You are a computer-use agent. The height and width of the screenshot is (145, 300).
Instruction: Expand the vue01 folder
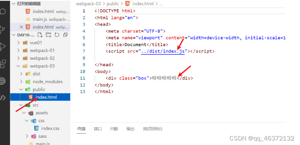(x=18, y=43)
